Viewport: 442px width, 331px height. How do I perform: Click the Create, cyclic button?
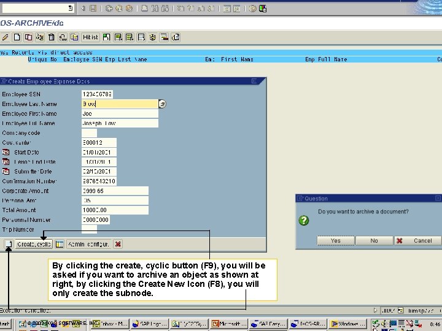[34, 244]
